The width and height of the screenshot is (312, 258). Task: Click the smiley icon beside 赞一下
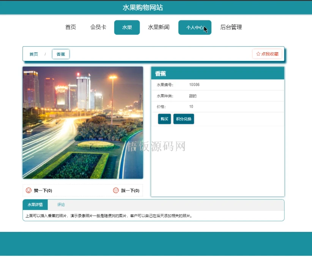[28, 191]
